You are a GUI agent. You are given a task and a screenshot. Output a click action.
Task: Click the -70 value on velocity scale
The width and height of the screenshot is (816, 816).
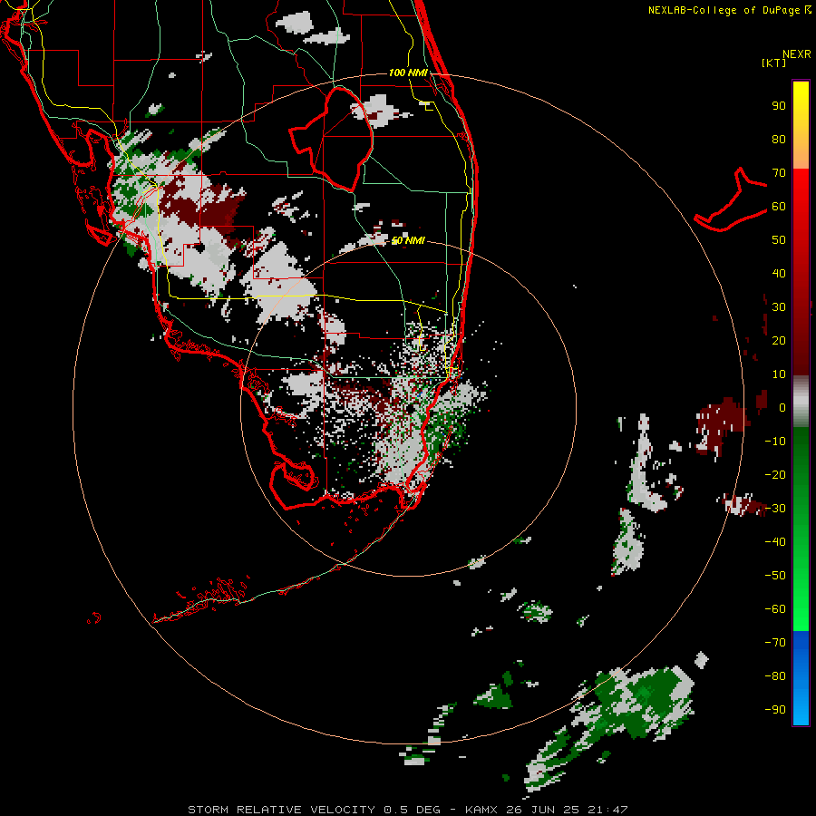pyautogui.click(x=775, y=643)
